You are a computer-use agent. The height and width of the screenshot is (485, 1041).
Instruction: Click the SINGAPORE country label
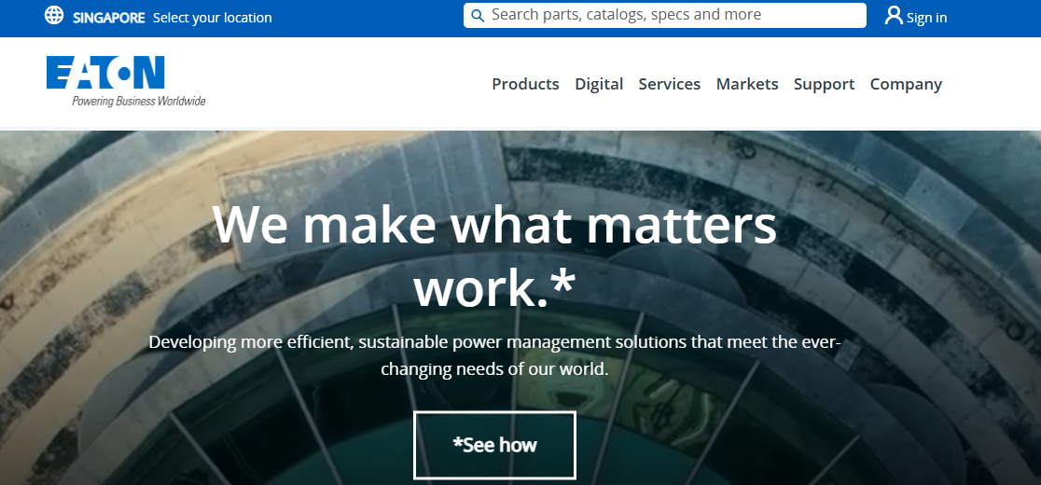[x=109, y=18]
